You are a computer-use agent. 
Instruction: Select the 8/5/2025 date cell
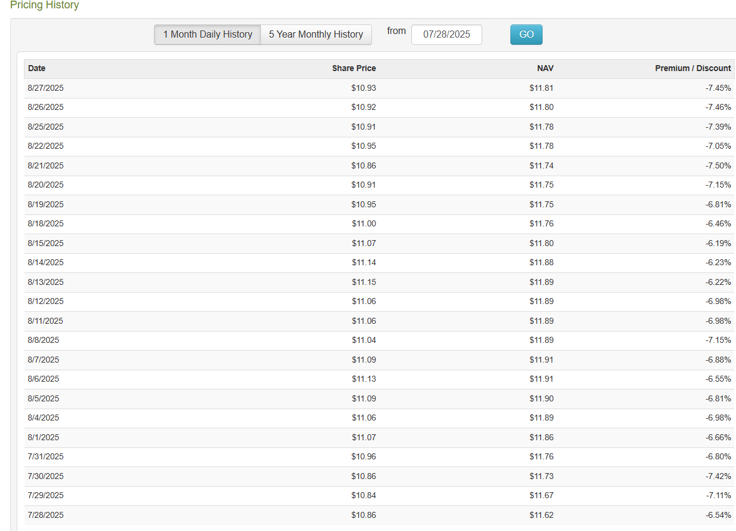click(x=43, y=398)
